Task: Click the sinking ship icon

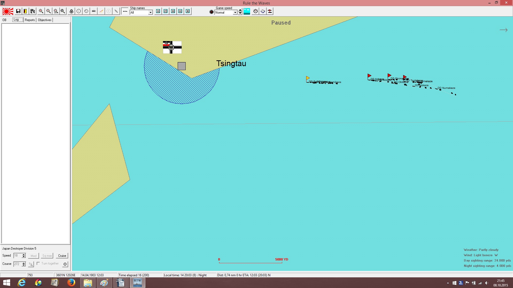Action: 270,11
